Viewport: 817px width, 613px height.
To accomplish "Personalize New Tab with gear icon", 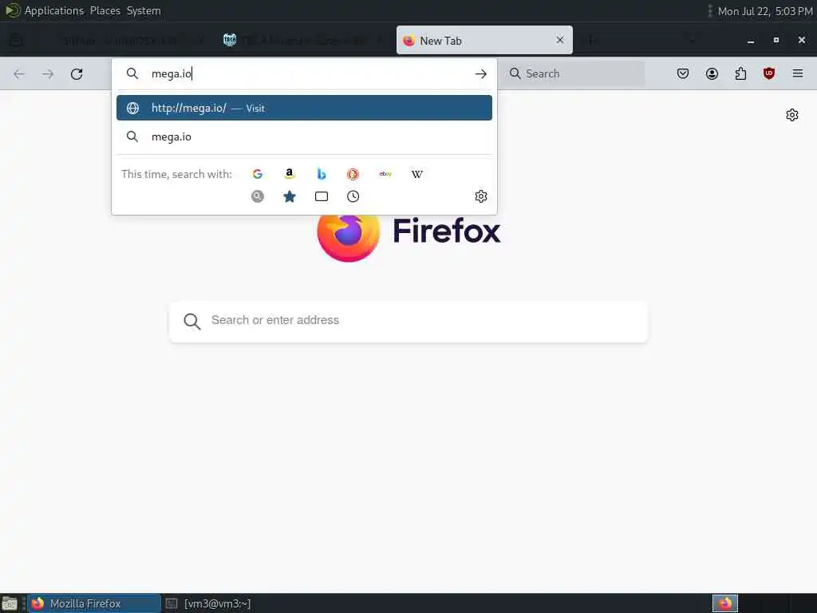I will coord(792,115).
